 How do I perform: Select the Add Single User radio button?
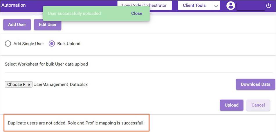pos(8,44)
